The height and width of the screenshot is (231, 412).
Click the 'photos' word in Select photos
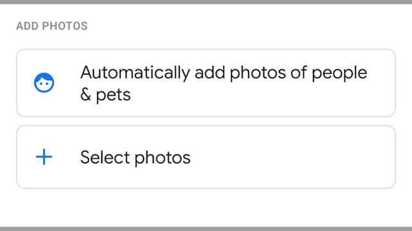pyautogui.click(x=163, y=158)
